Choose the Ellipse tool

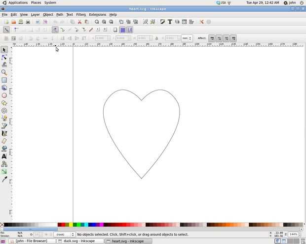point(4,95)
